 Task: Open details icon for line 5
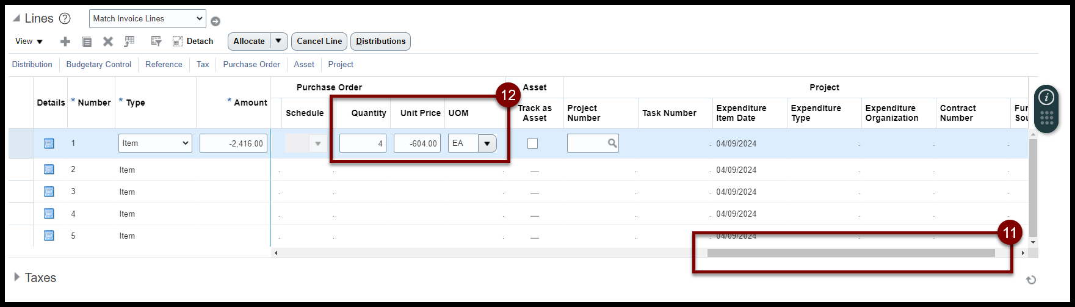(x=49, y=236)
